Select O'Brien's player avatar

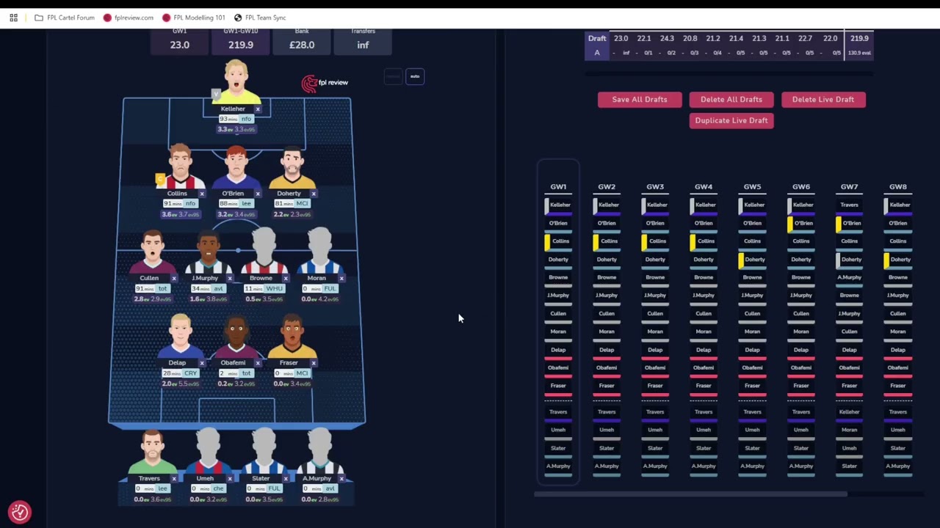point(236,166)
